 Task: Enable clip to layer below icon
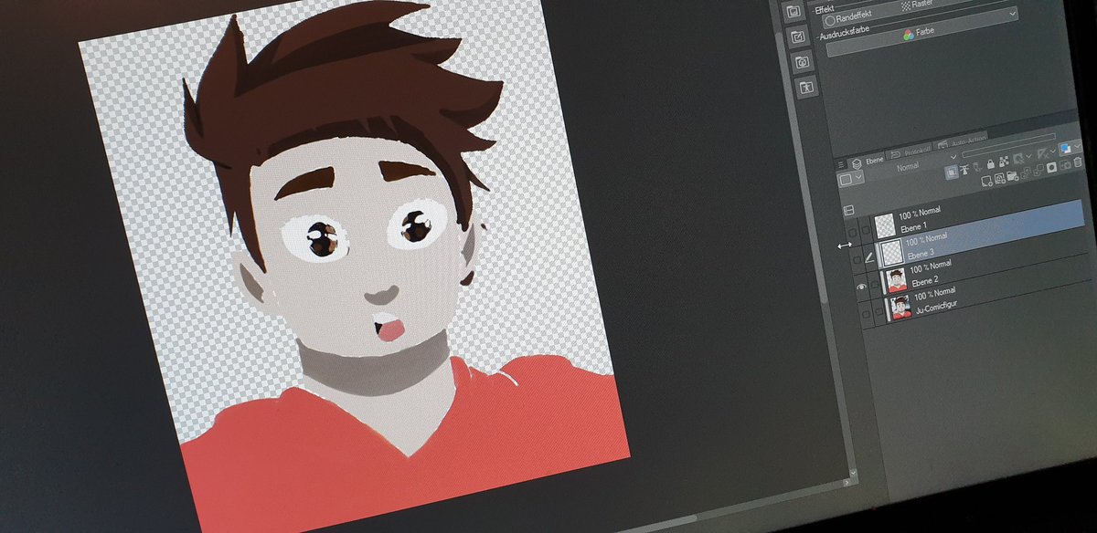(x=951, y=172)
